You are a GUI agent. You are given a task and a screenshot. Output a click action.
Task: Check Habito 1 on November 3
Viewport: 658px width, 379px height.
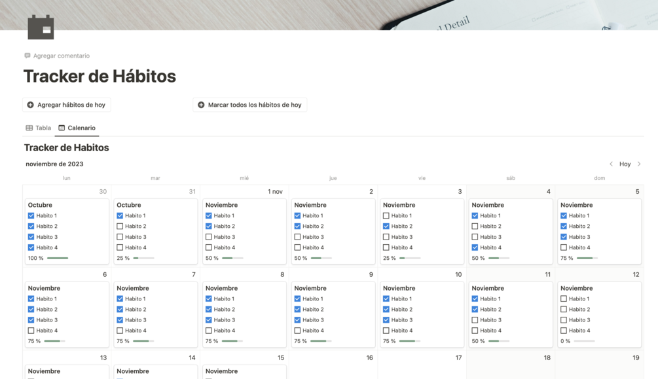[x=386, y=215]
